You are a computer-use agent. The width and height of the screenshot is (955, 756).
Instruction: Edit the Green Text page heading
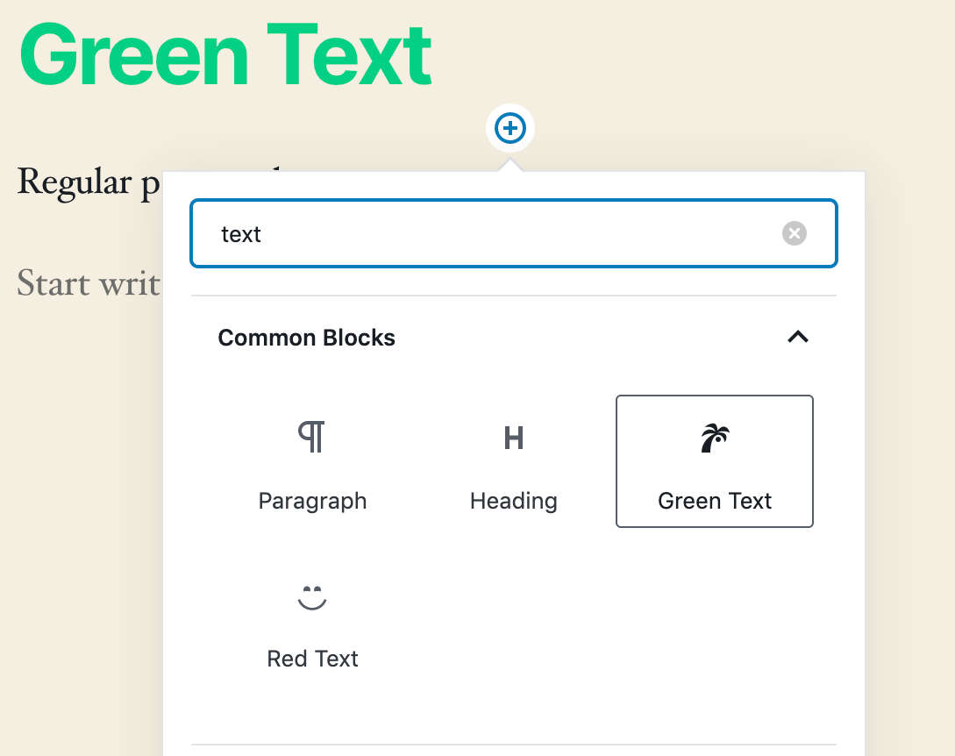[224, 54]
